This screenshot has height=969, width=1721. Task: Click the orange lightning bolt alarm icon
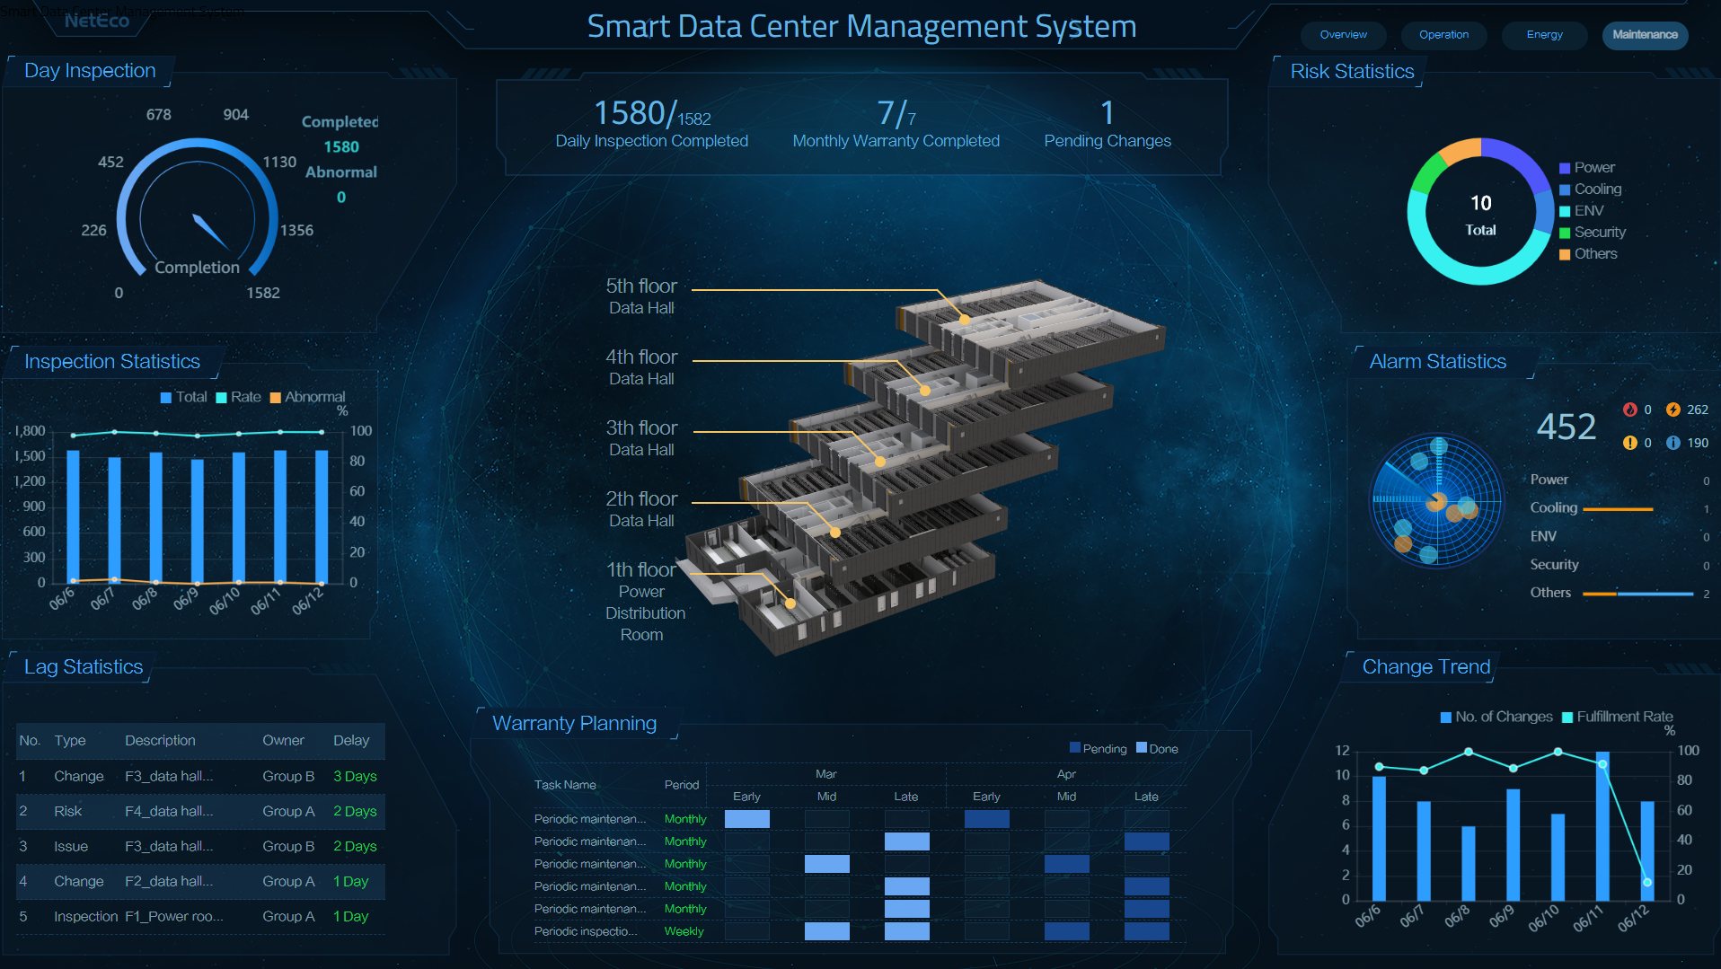coord(1672,410)
